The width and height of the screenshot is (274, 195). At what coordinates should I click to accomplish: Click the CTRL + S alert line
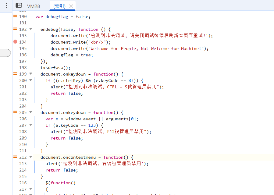(107, 87)
